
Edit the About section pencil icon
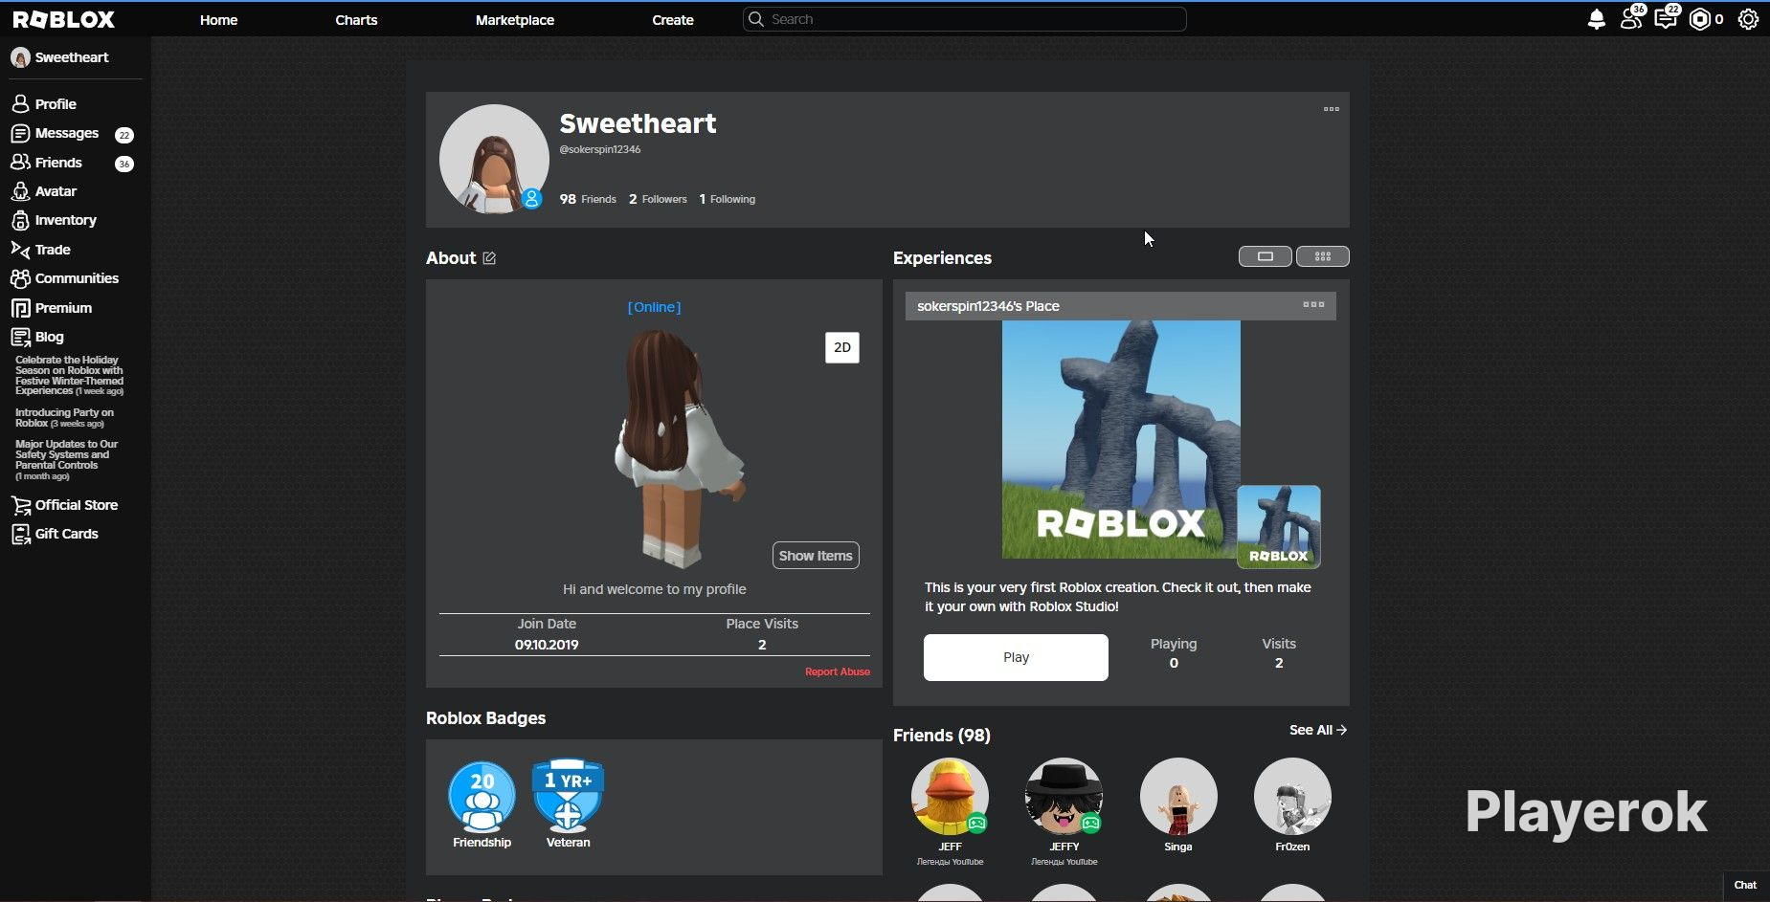point(489,258)
